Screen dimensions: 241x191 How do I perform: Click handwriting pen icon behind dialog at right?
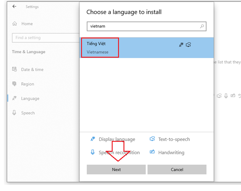point(233,96)
